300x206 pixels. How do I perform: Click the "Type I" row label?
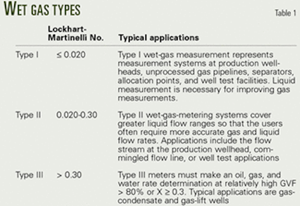tap(27, 55)
